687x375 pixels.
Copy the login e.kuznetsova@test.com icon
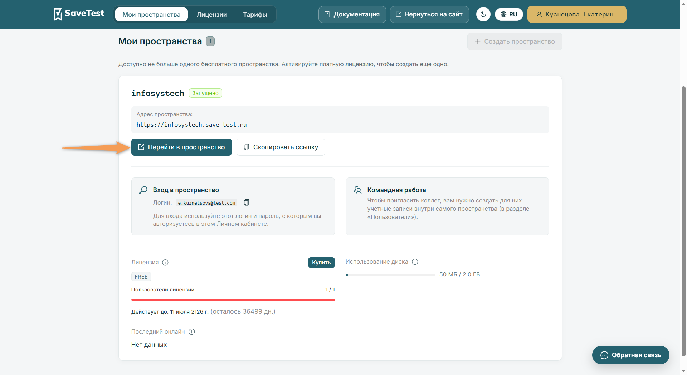pyautogui.click(x=247, y=202)
